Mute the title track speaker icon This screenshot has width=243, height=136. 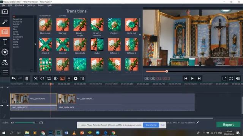[8, 87]
